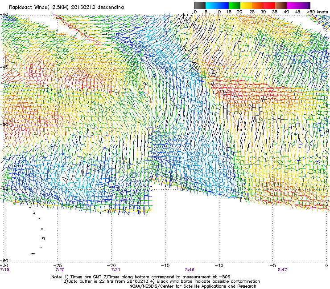Click the note 'Data buffer is 22 hrs from 20160212'

[x=108, y=281]
